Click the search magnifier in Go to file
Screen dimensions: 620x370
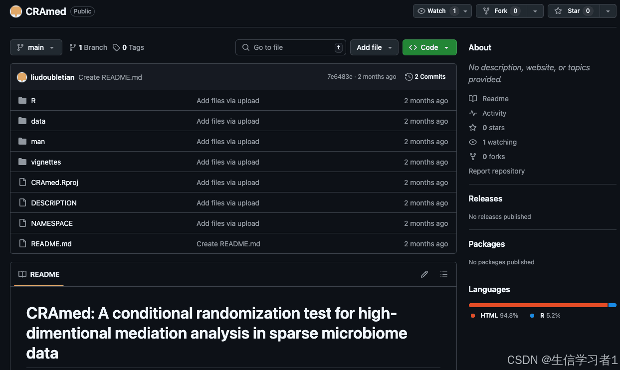246,47
